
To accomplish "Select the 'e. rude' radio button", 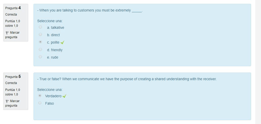I will 40,57.
